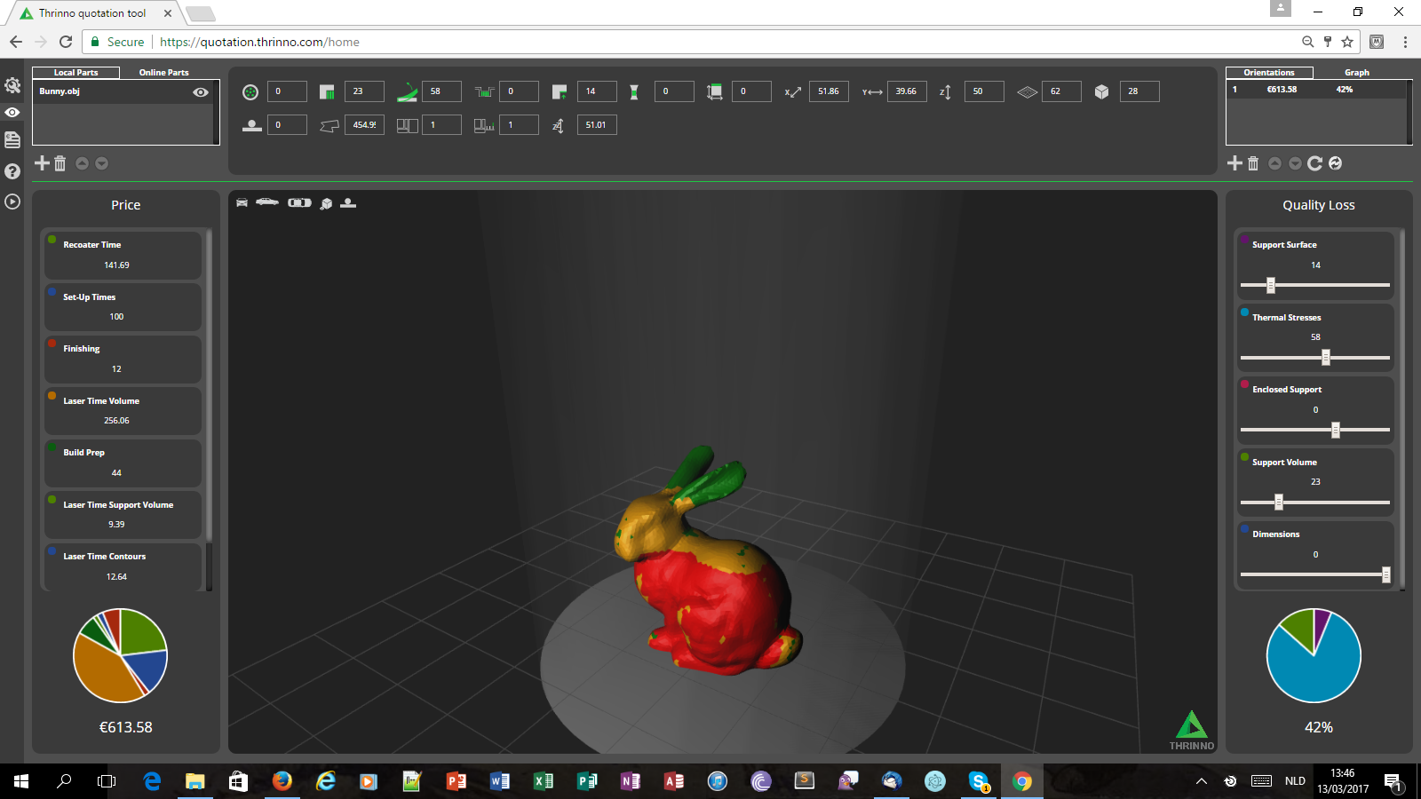Click the play circle sidebar icon

coord(12,202)
